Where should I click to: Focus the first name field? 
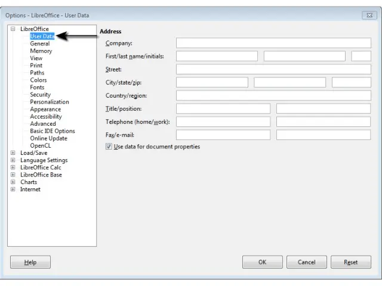pyautogui.click(x=217, y=56)
